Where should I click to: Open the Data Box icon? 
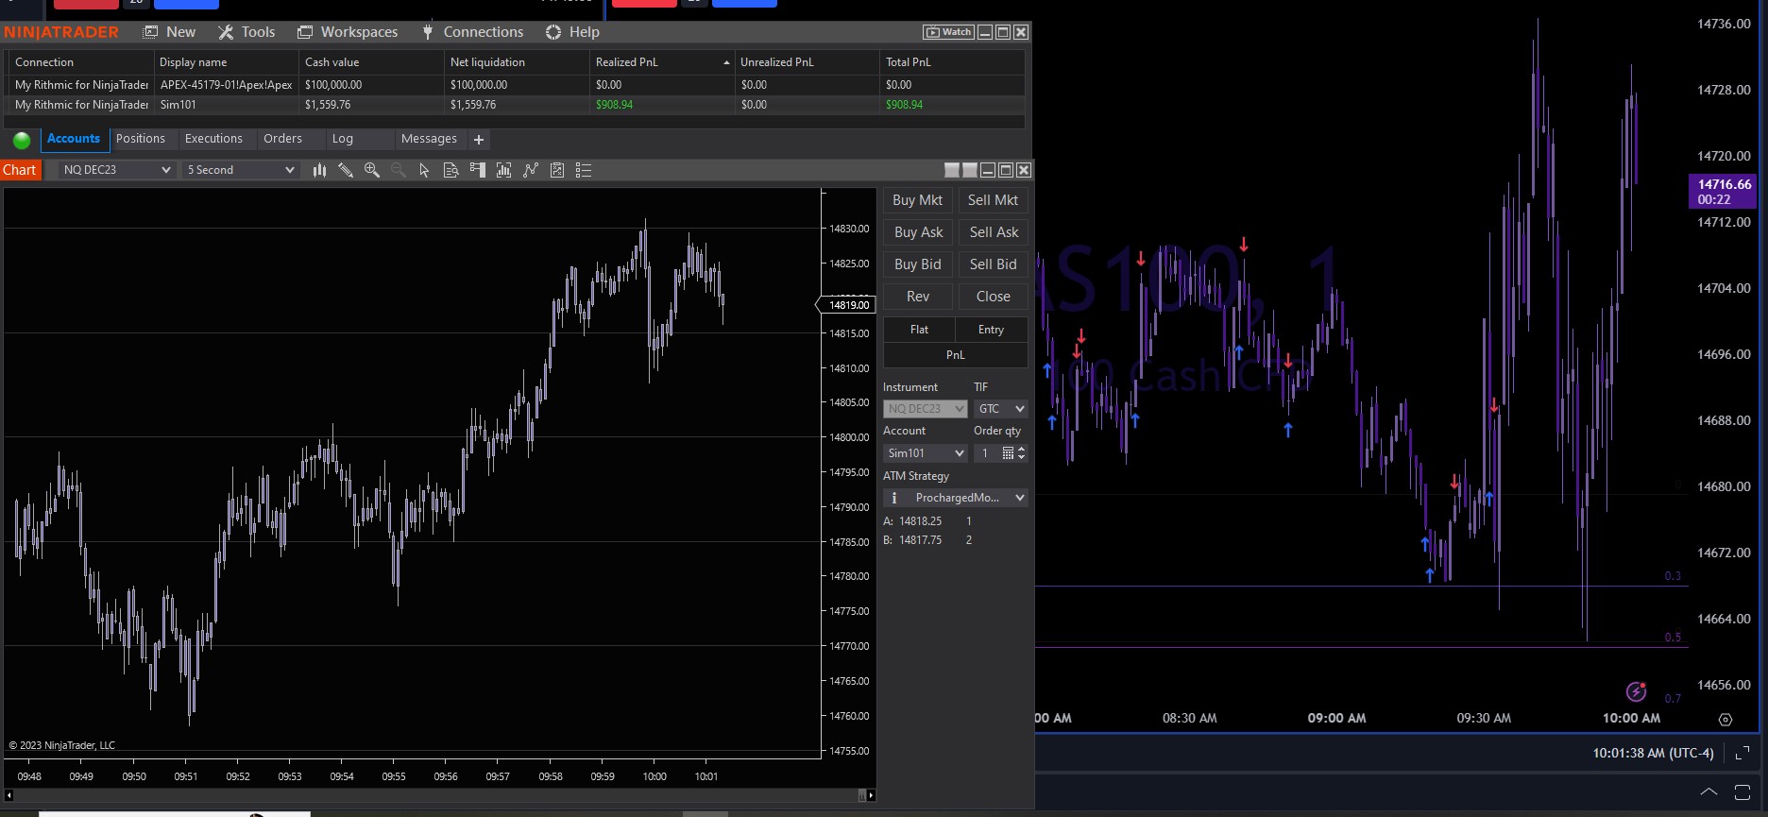click(x=451, y=170)
